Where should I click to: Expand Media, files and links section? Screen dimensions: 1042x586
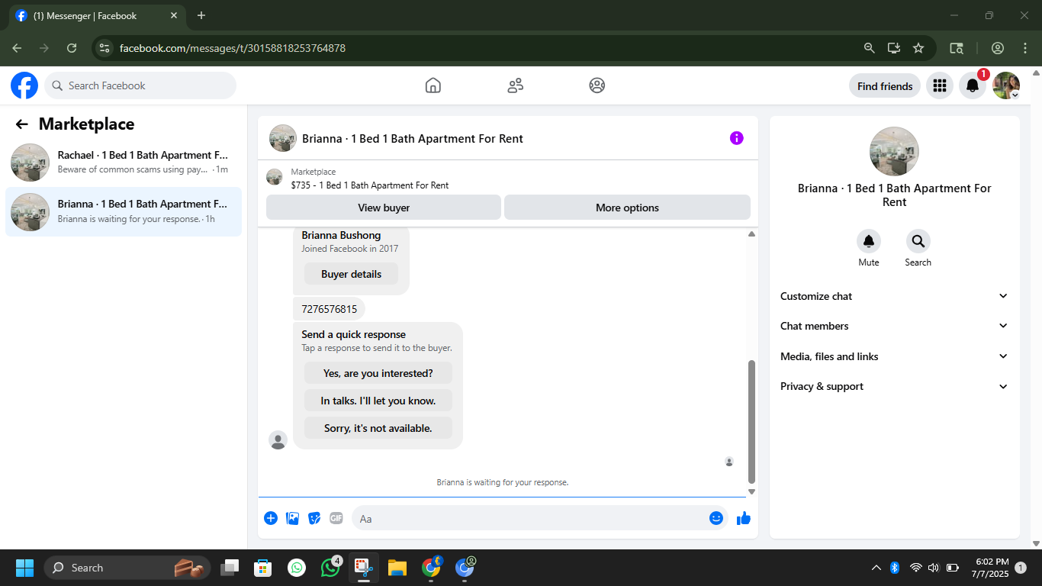[894, 356]
